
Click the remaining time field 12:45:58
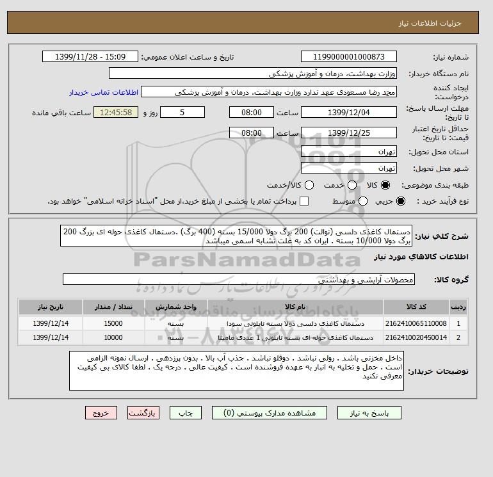(x=116, y=112)
